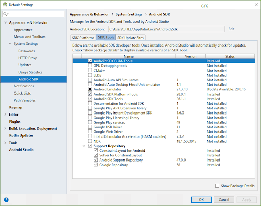
Task: Close the Default Settings dialog
Action: [256, 5]
